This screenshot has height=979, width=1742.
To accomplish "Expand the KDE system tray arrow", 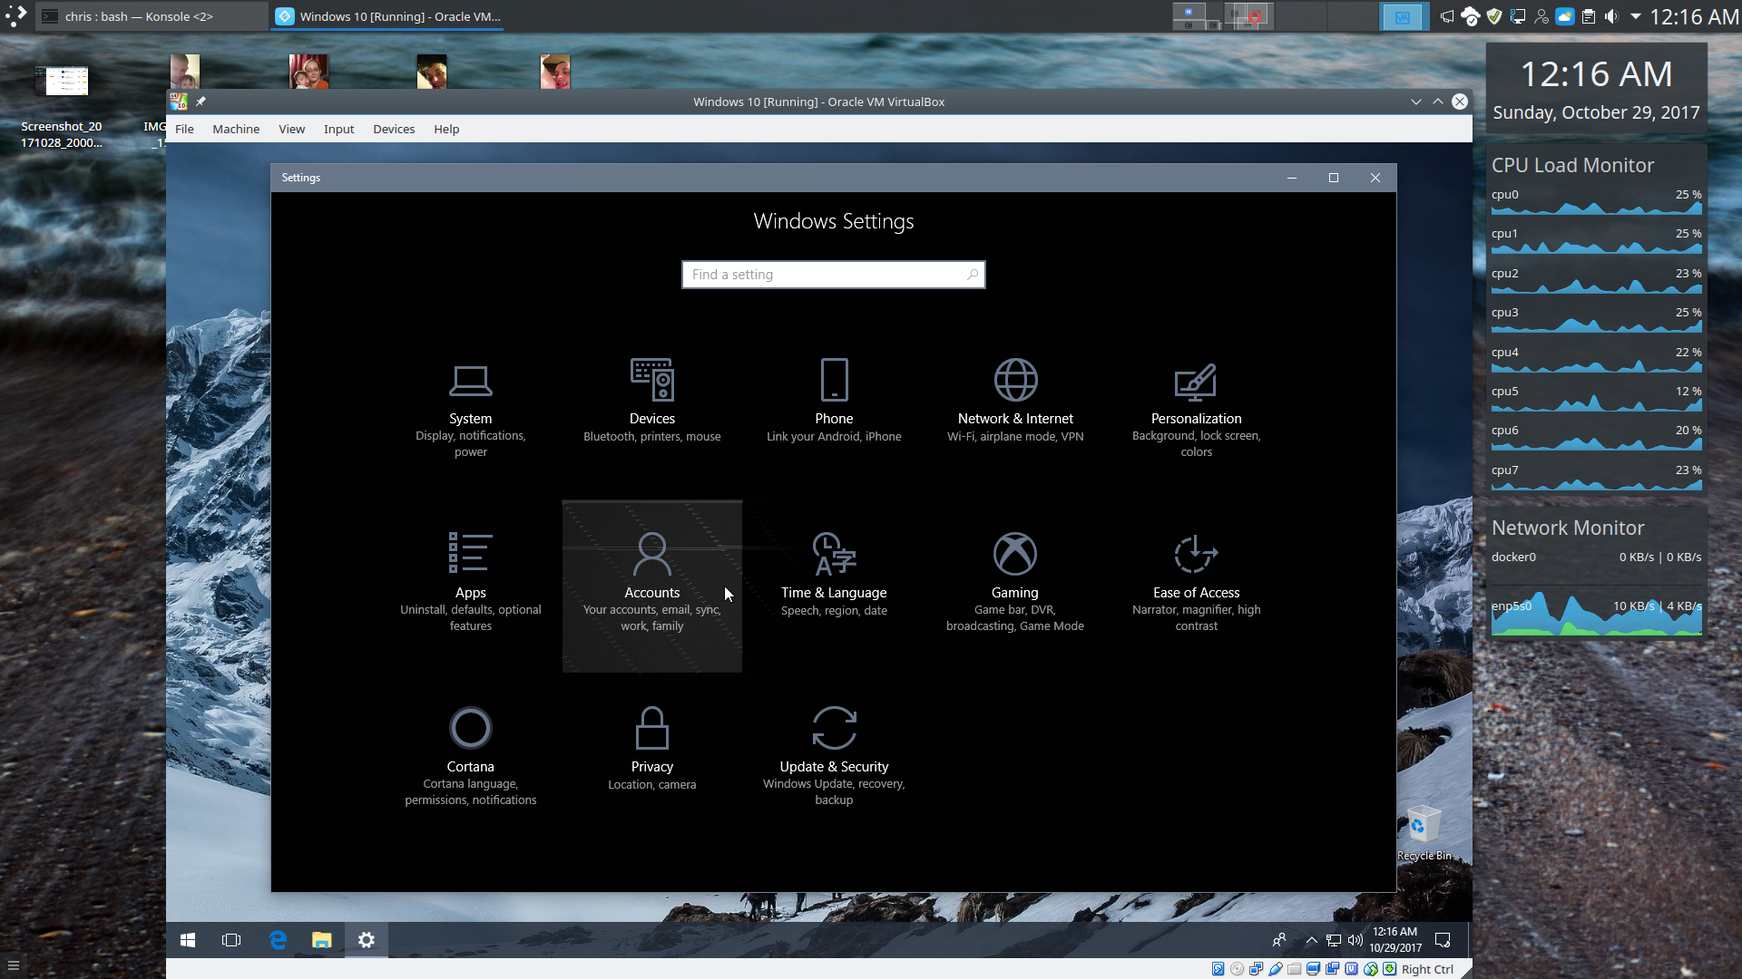I will click(x=1636, y=16).
